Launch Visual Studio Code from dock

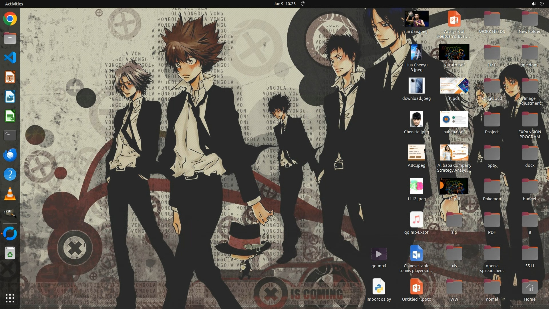(x=10, y=58)
